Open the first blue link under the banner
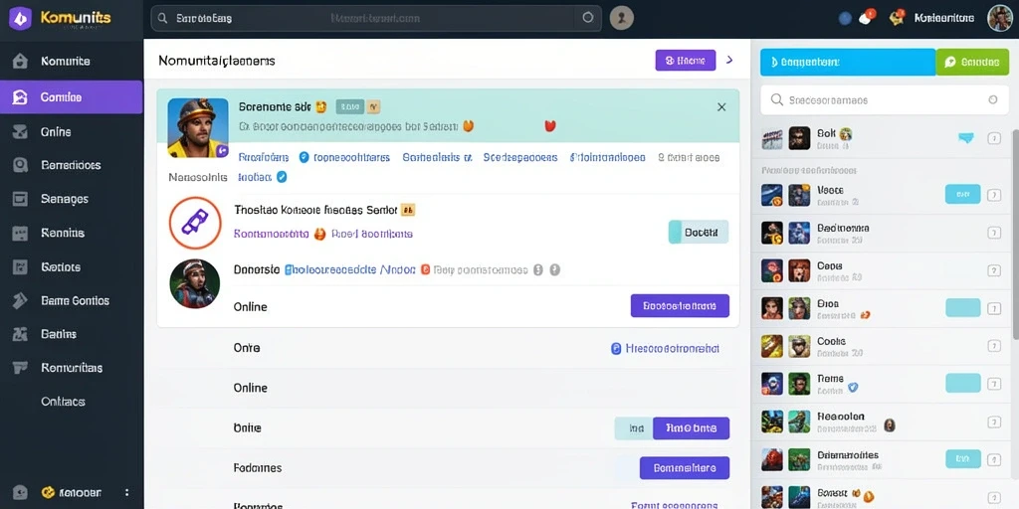This screenshot has width=1019, height=509. pyautogui.click(x=263, y=157)
